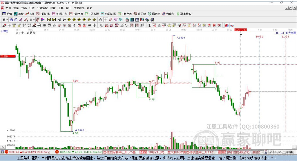Click the 老子十二宫结构 chart title
Viewport: 297px width, 161px height.
pos(26,33)
